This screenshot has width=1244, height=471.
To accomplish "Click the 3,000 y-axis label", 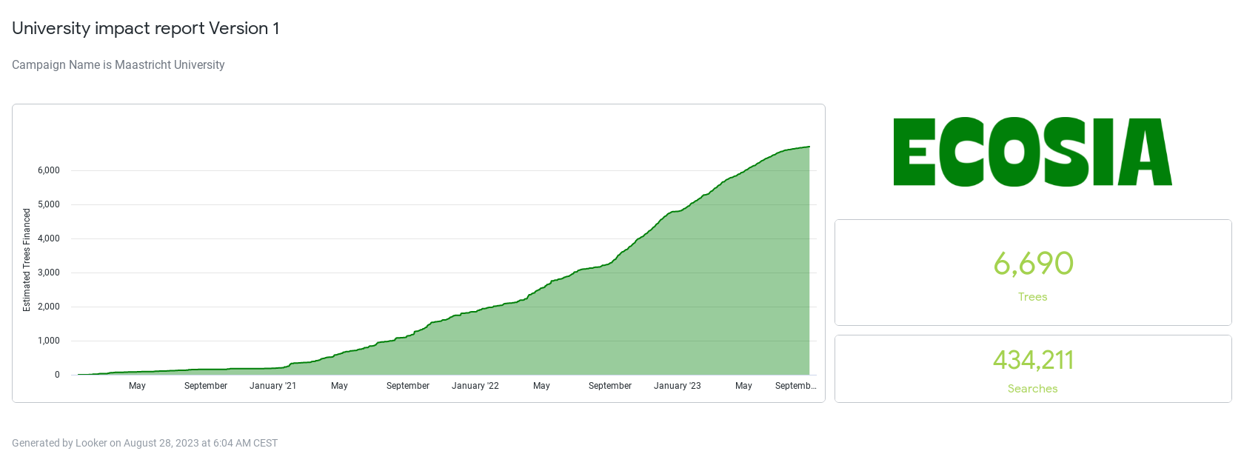I will point(49,273).
